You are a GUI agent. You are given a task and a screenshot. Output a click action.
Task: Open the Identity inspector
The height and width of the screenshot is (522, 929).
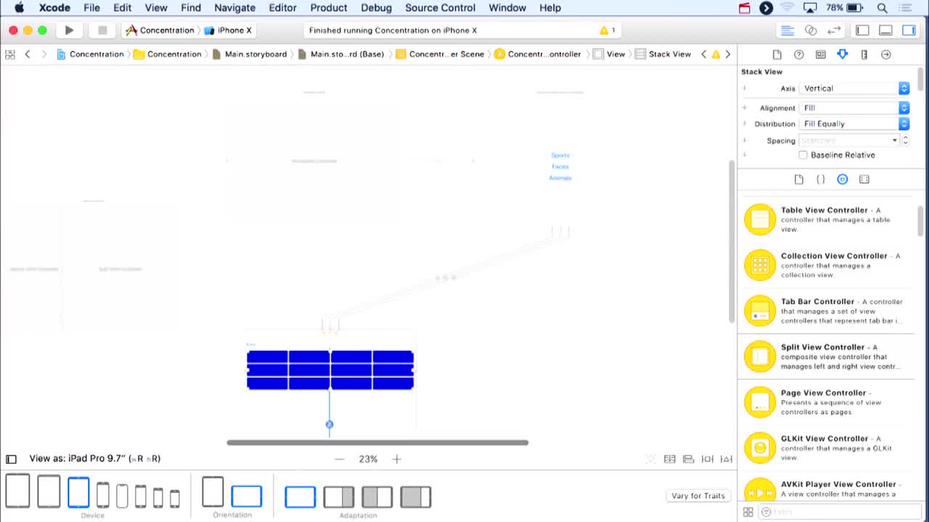pos(821,54)
